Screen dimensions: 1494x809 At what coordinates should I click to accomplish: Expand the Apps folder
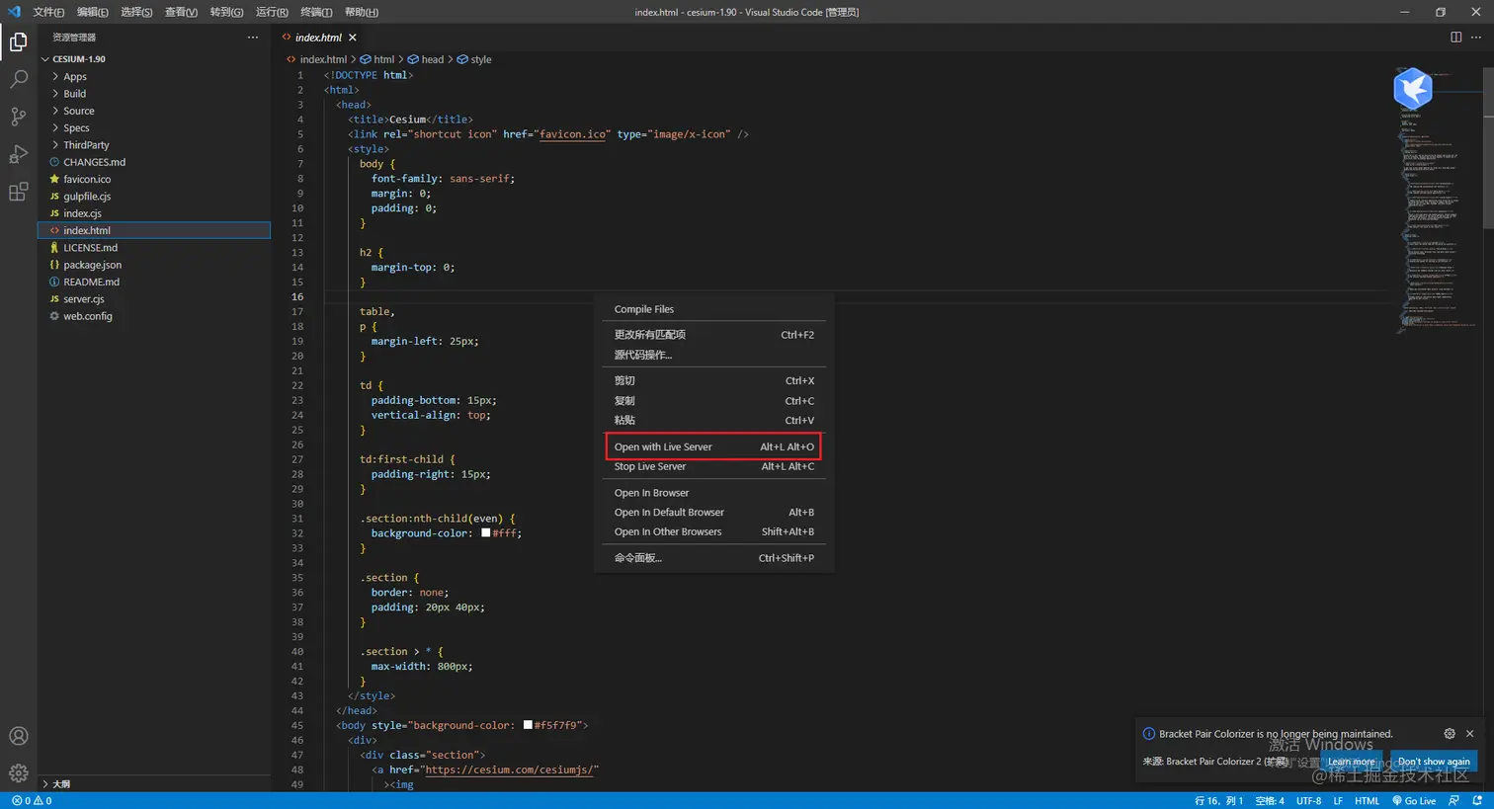[x=75, y=77]
